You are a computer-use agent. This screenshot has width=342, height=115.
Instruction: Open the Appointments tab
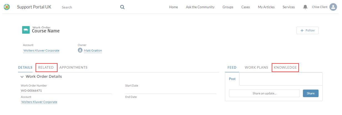[73, 67]
